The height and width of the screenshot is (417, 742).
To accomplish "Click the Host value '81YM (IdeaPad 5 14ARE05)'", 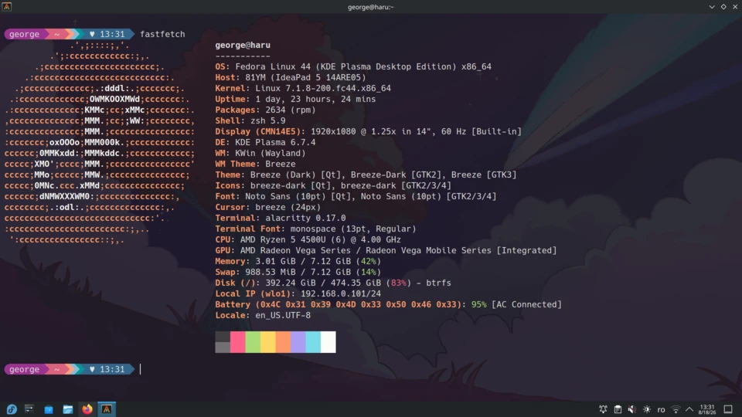I will click(x=305, y=77).
